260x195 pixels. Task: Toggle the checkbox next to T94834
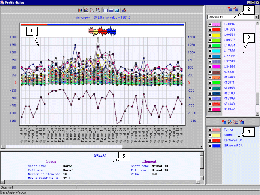pyautogui.click(x=211, y=24)
